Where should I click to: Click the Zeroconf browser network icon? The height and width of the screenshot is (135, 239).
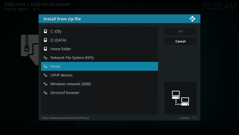point(46,92)
